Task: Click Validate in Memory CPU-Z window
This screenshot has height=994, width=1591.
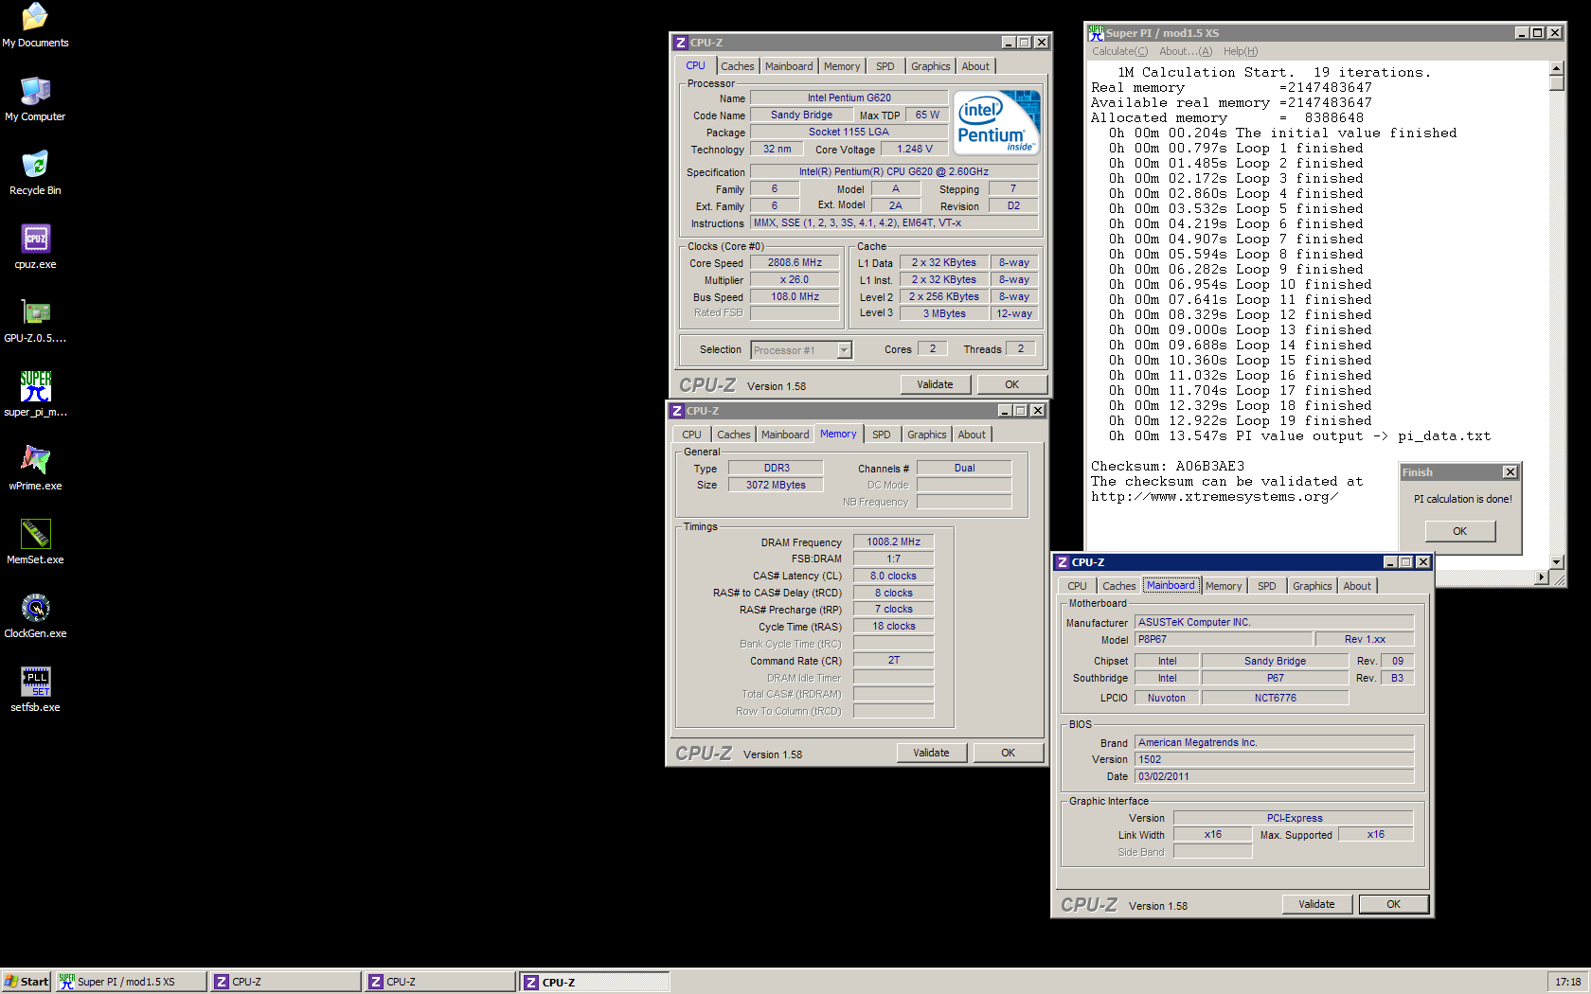Action: click(931, 753)
